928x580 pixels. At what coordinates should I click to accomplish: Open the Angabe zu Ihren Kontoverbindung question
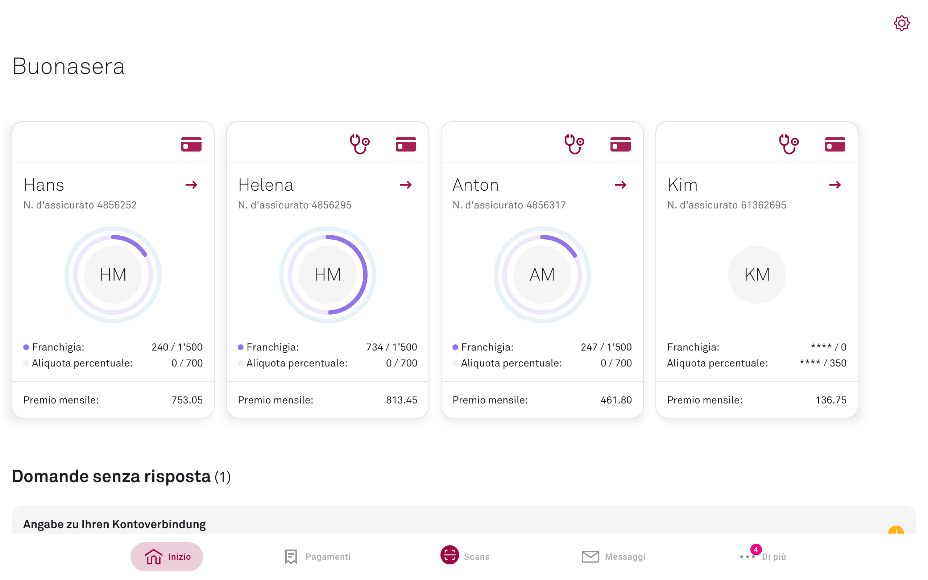point(114,524)
